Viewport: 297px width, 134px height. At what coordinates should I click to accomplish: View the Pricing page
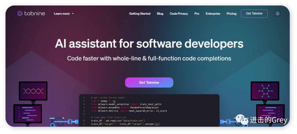232,14
